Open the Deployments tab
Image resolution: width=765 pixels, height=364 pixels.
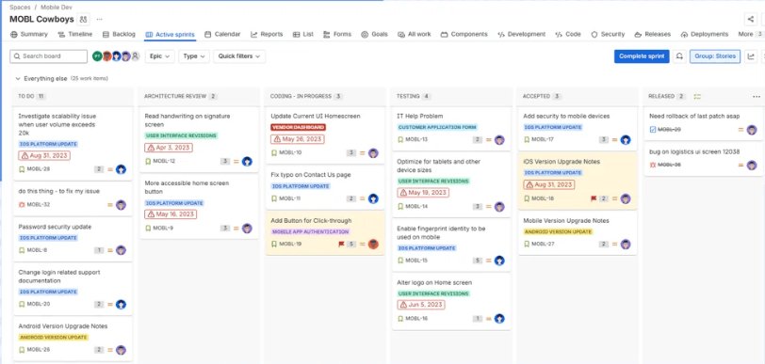tap(705, 34)
